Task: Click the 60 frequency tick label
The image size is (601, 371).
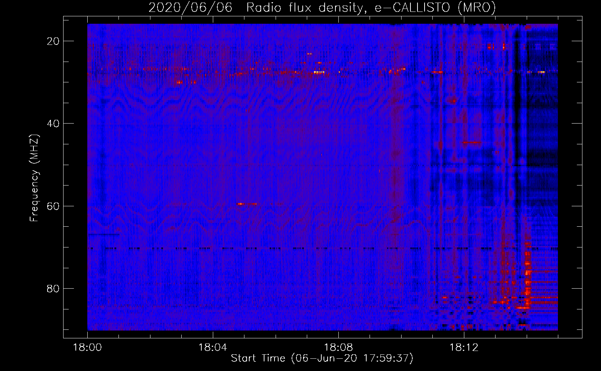Action: [x=53, y=206]
